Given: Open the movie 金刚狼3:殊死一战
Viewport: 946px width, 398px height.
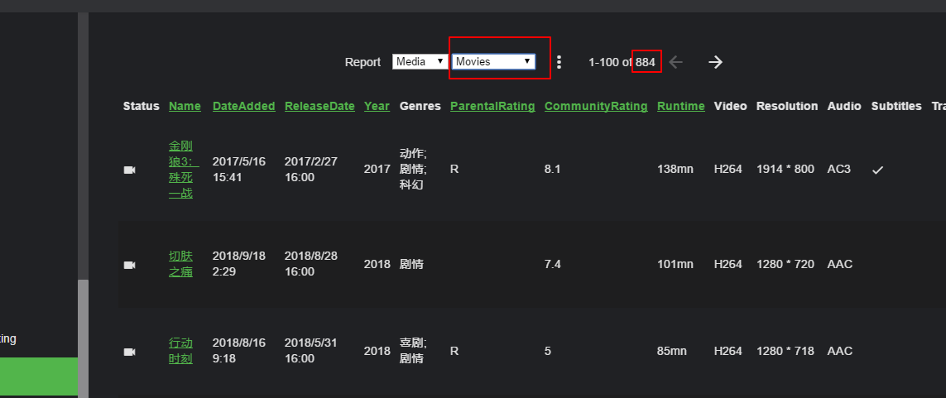Looking at the screenshot, I should coord(180,169).
